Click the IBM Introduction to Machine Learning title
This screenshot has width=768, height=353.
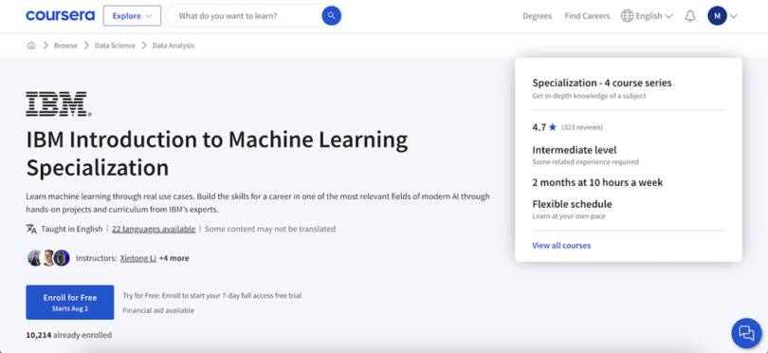click(x=217, y=154)
